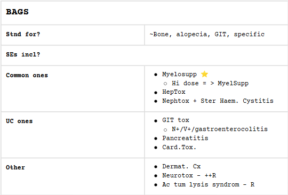Viewport: 288px width, 195px height.
Task: Click the 'N+/V+/gastroenterocolitis' sub-item
Action: (220, 129)
